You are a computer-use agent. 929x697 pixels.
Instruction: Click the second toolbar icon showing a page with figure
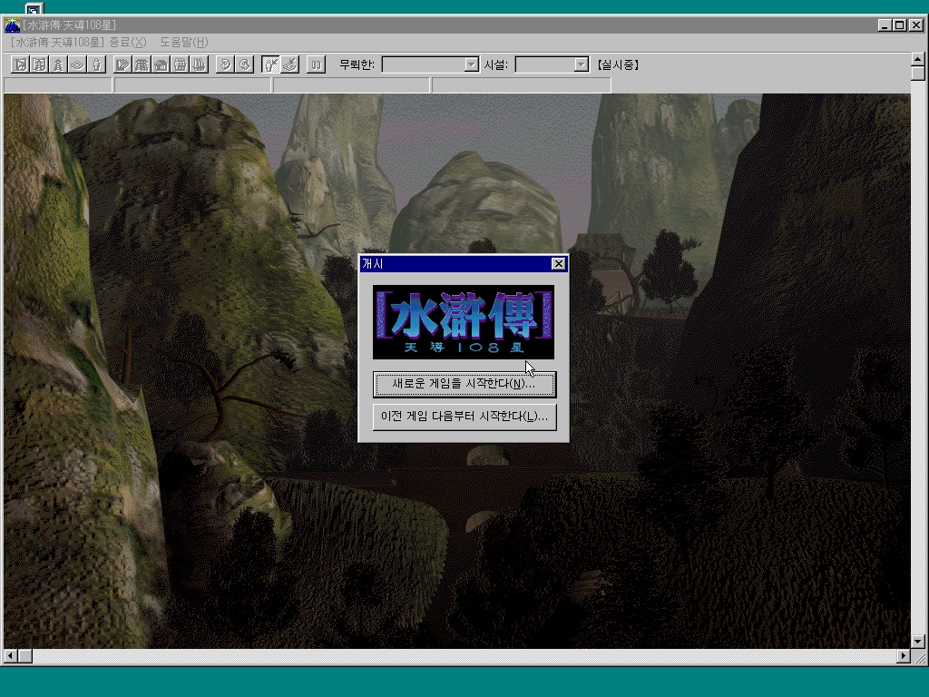tap(40, 64)
